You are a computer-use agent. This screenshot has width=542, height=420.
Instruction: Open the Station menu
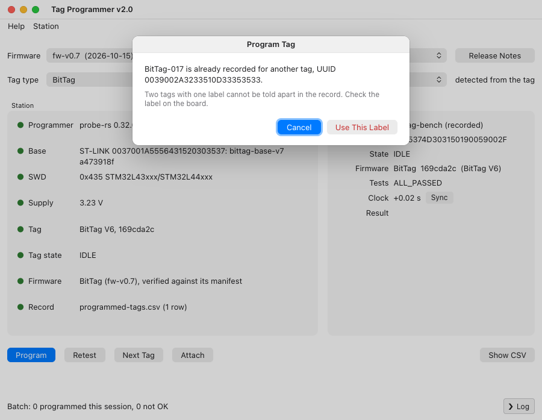[46, 27]
